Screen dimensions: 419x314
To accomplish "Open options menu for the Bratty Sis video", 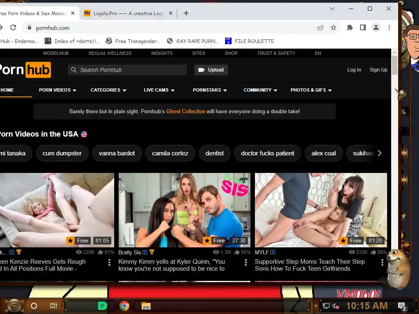I will click(x=246, y=262).
